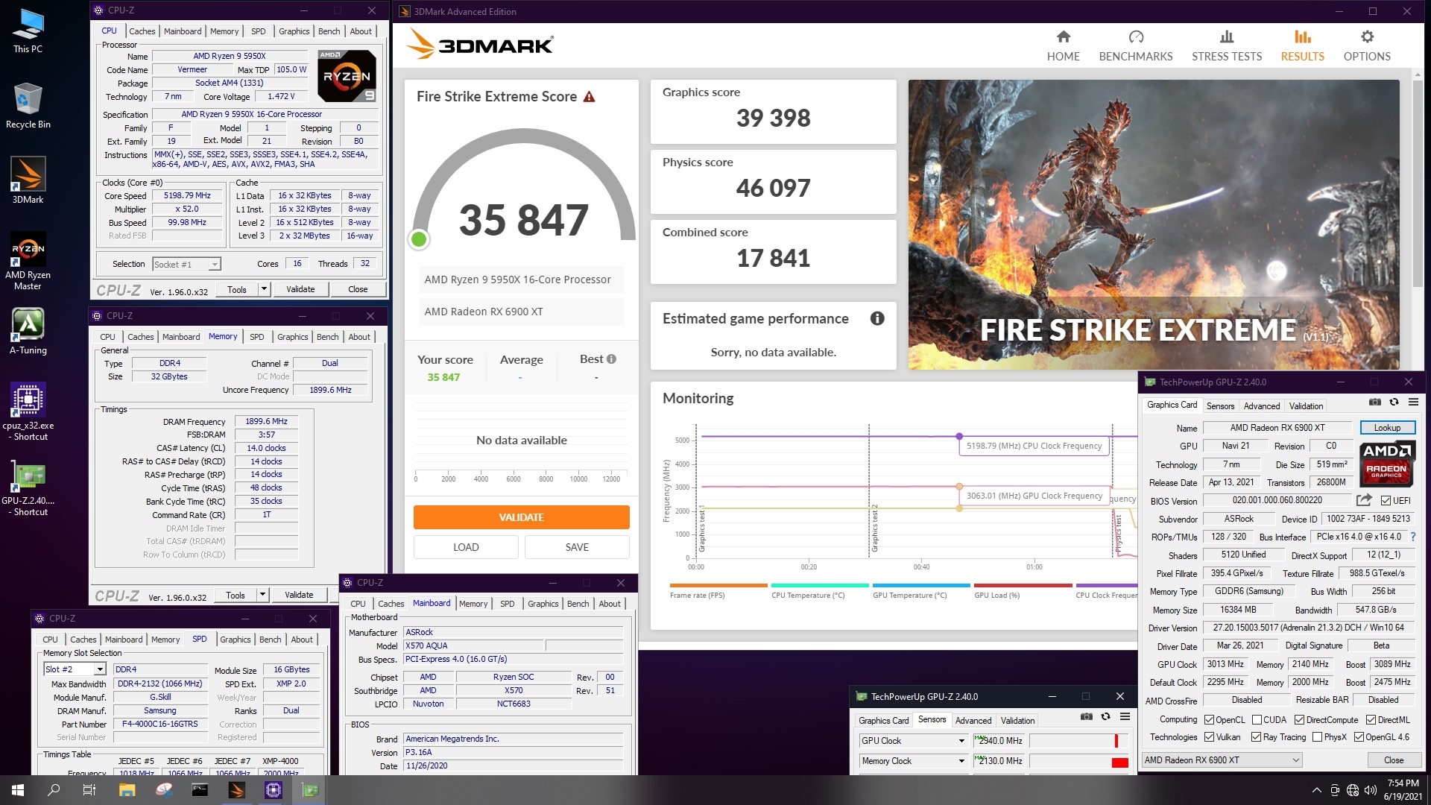Image resolution: width=1431 pixels, height=805 pixels.
Task: Expand the Slot #2 memory slot dropdown
Action: pyautogui.click(x=100, y=669)
